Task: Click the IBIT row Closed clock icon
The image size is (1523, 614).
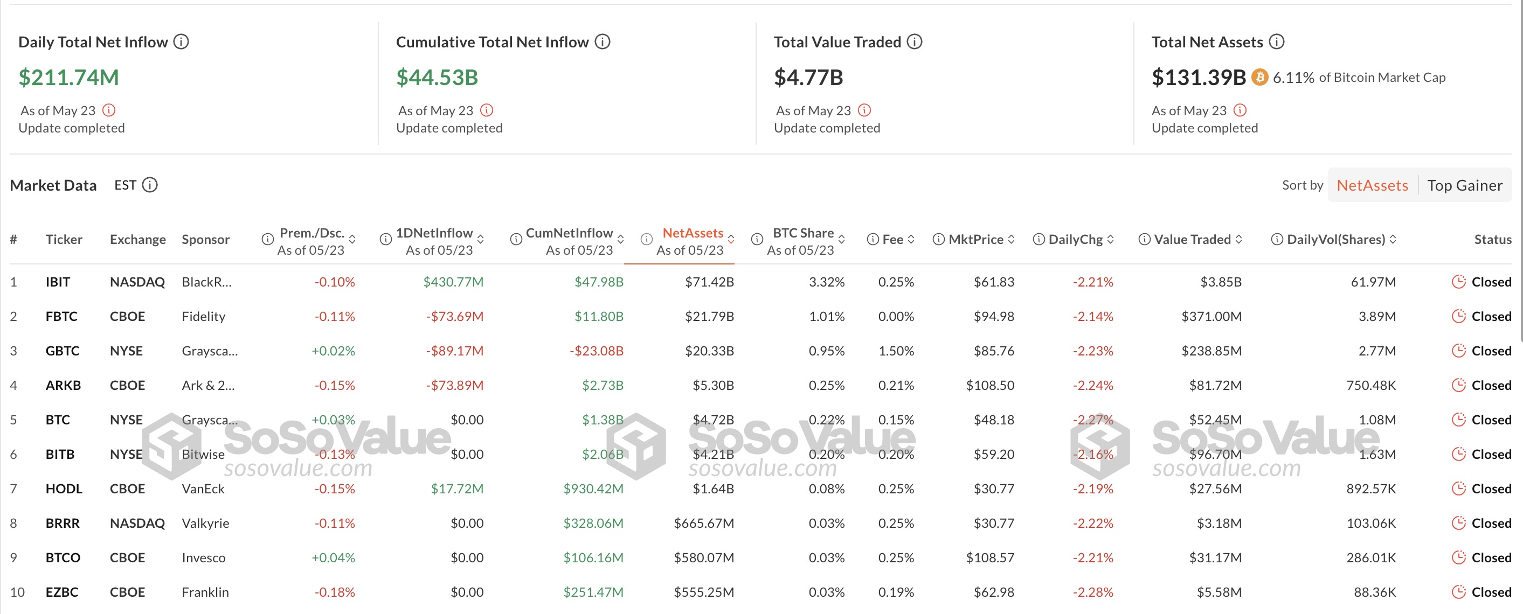Action: (x=1458, y=282)
